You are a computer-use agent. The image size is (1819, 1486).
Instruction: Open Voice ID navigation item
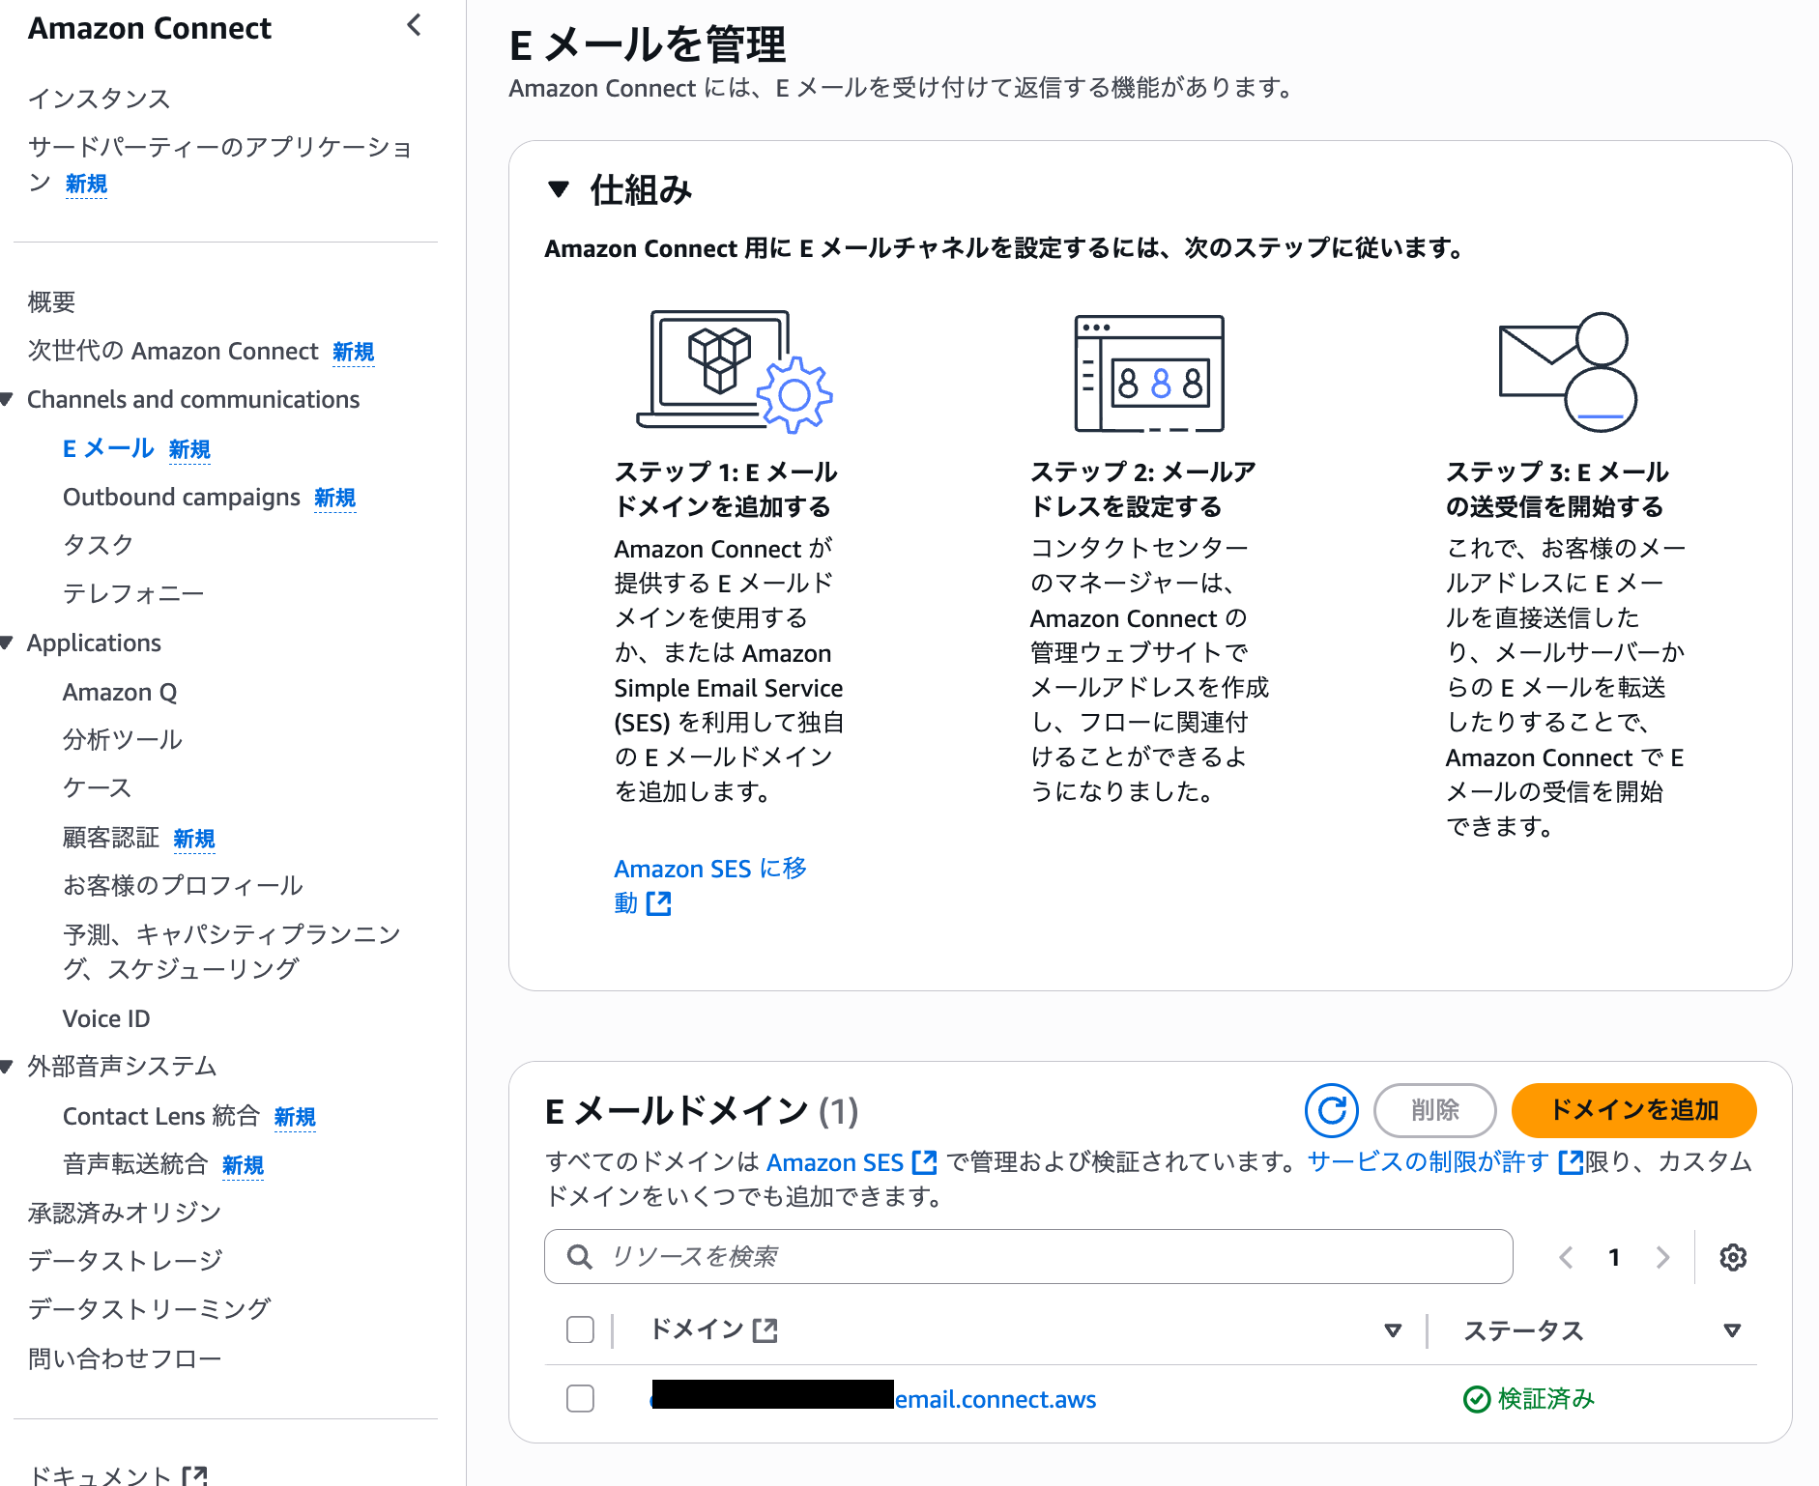[x=106, y=1018]
